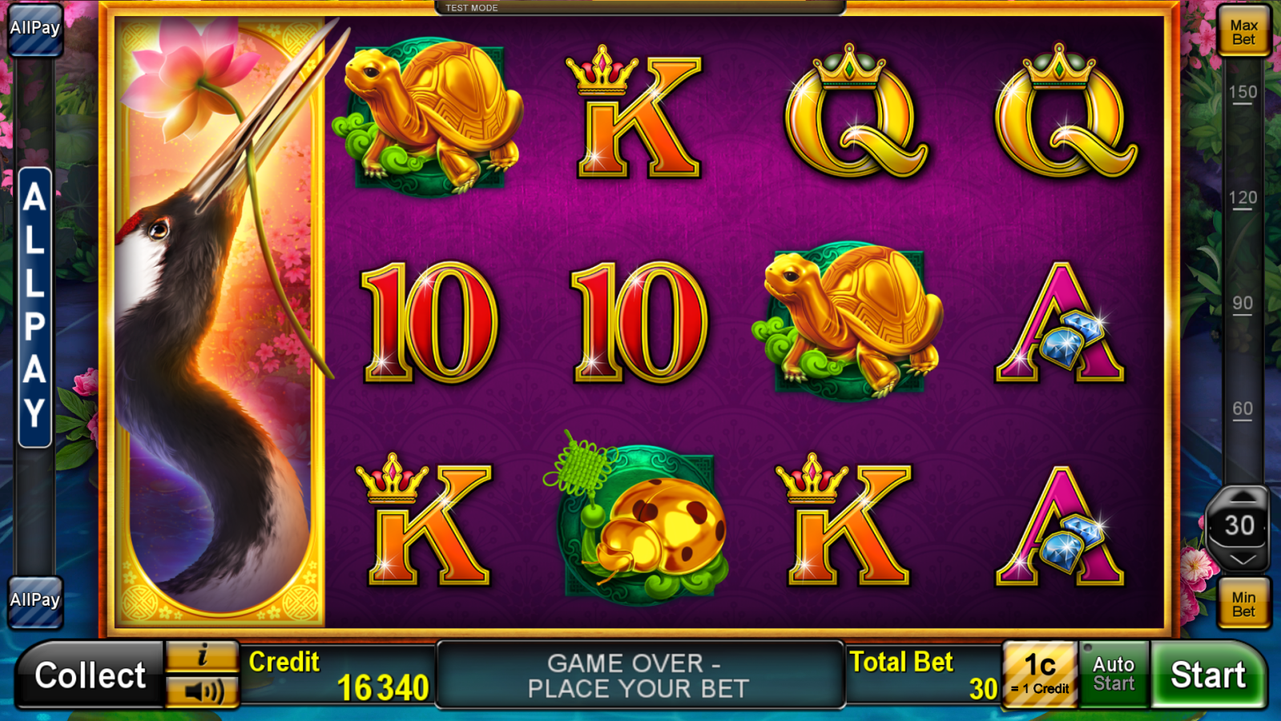Set bet slider to 120 mark

point(1243,199)
